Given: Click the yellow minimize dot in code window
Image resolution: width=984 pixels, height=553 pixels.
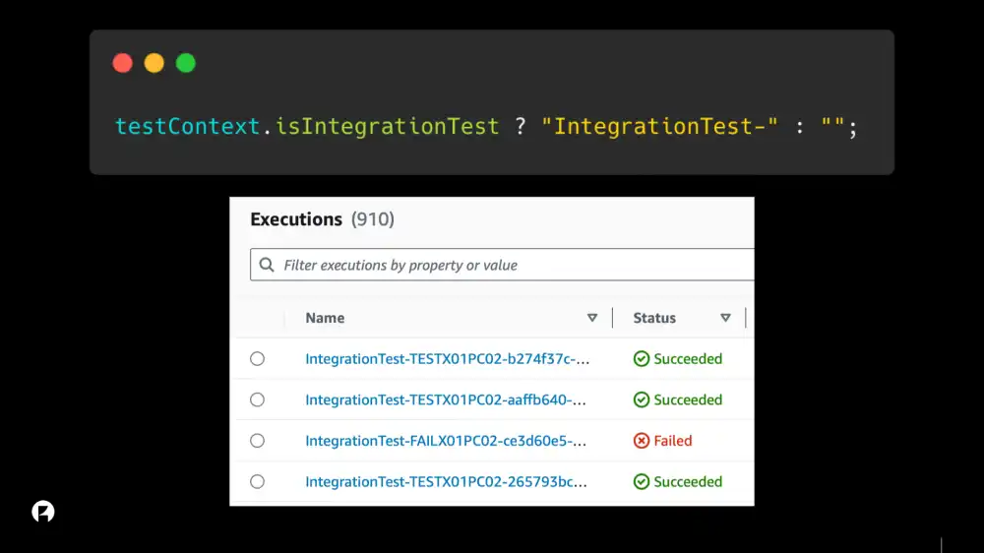Looking at the screenshot, I should [154, 63].
